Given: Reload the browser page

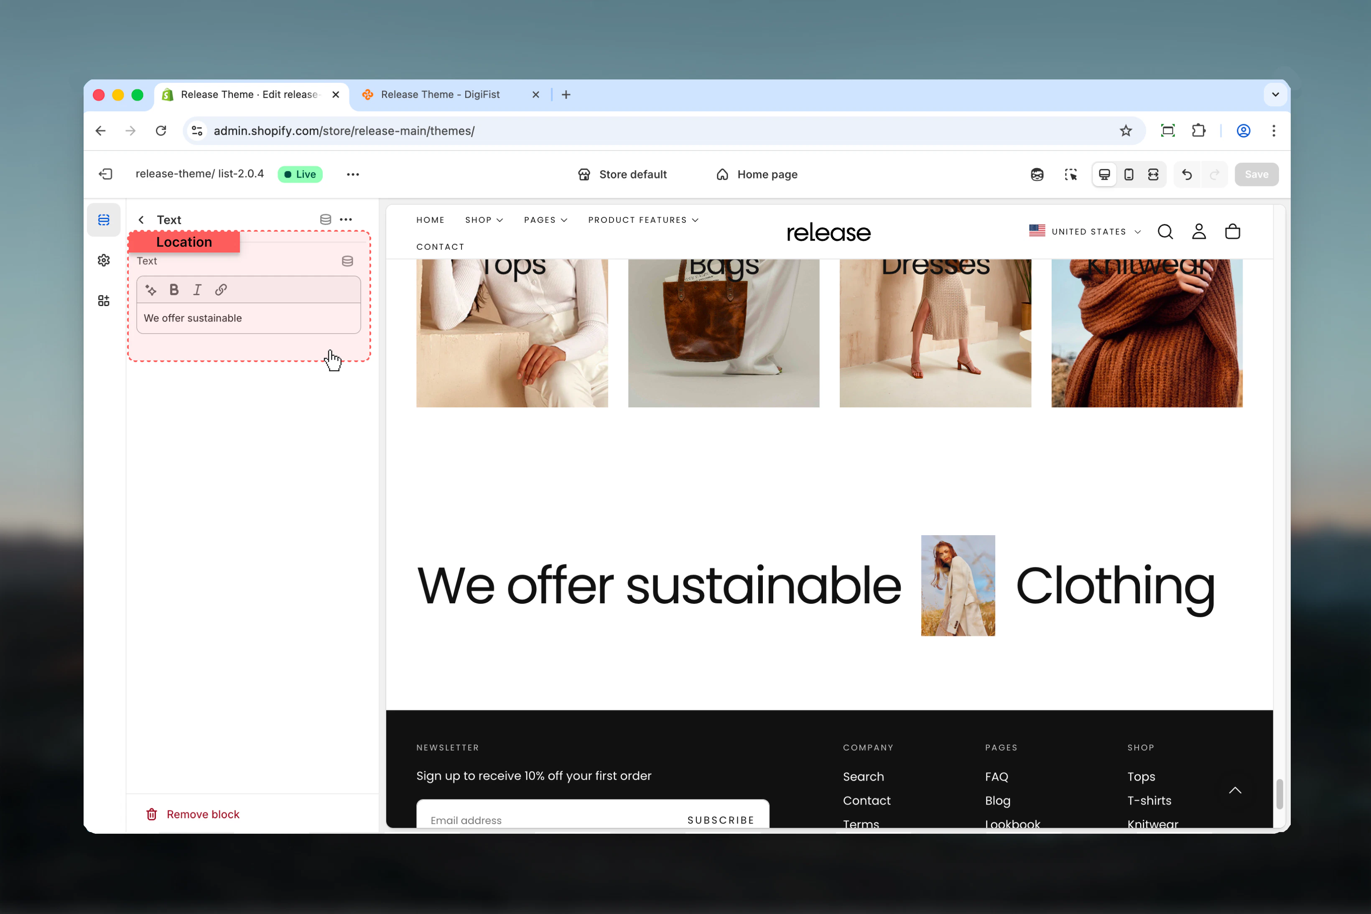Looking at the screenshot, I should coord(161,130).
